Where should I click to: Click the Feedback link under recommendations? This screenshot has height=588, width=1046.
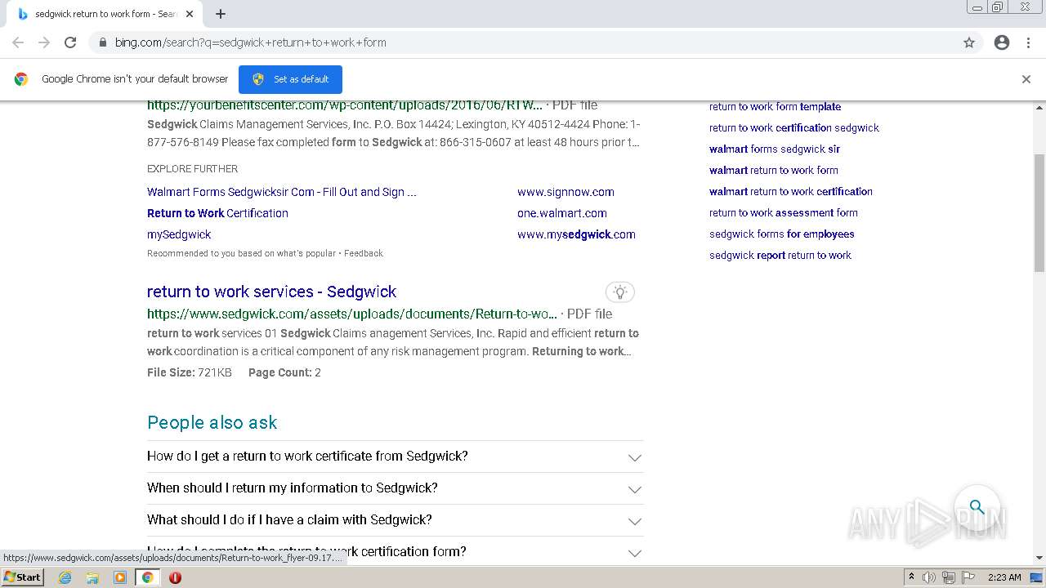click(x=364, y=253)
